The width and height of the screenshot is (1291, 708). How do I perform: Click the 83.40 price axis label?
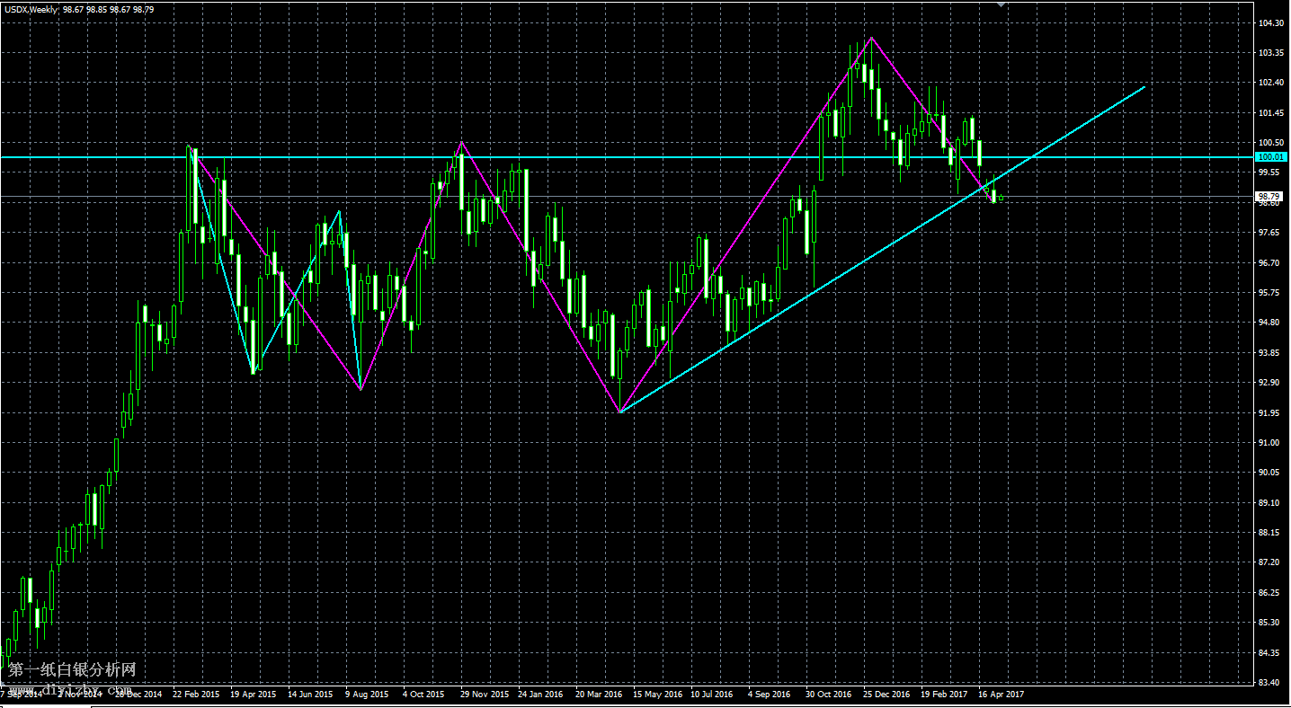(1269, 682)
